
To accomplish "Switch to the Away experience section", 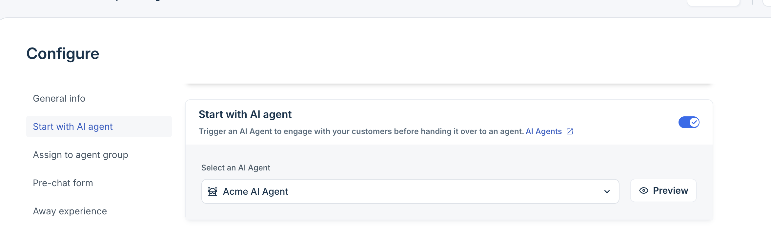I will (x=70, y=211).
